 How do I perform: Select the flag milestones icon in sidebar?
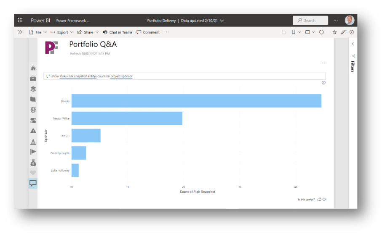(x=33, y=152)
